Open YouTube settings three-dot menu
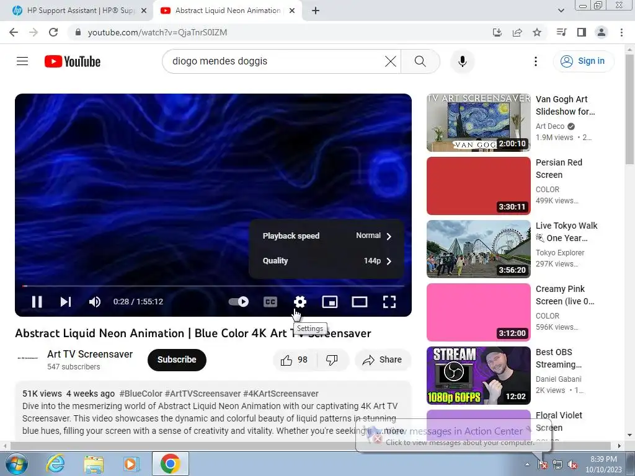Viewport: 635px width, 476px height. [535, 61]
